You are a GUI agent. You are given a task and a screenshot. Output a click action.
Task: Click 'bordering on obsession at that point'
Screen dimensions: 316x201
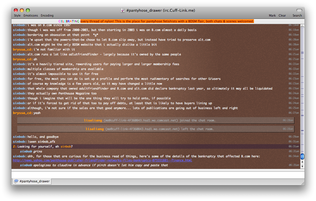coord(63,35)
